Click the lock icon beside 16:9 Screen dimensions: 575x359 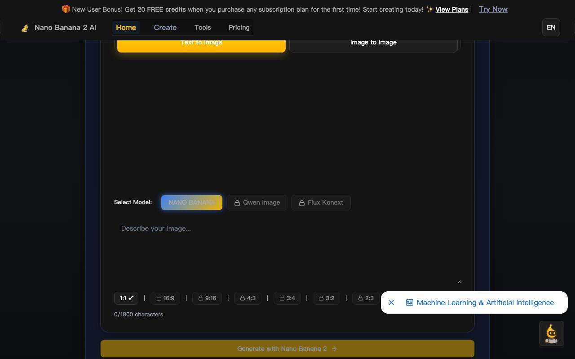click(x=159, y=298)
